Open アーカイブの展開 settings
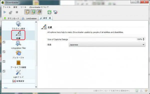The height and width of the screenshot is (94, 150). click(18, 64)
